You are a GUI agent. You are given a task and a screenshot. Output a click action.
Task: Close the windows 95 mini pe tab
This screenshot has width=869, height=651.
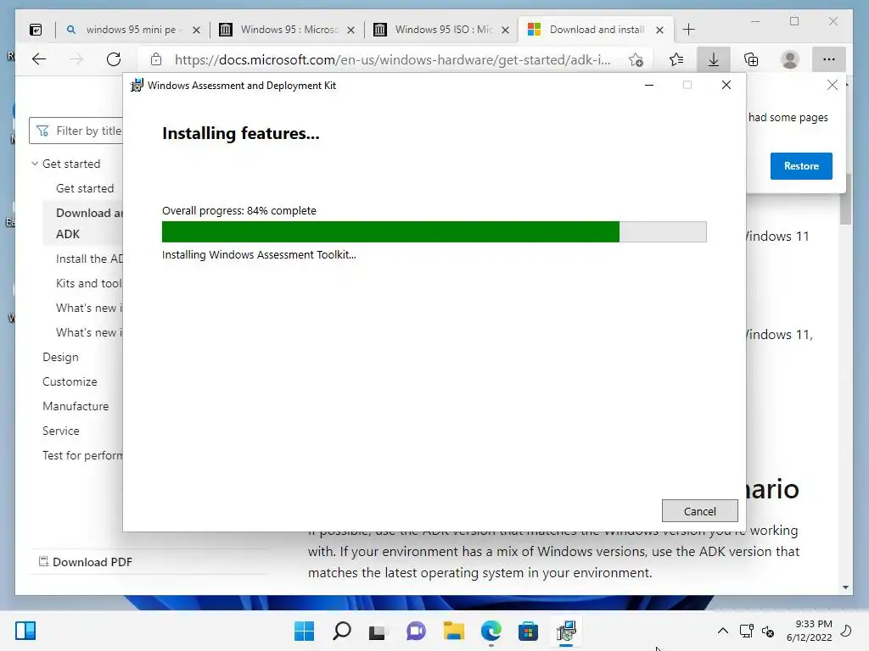click(196, 30)
